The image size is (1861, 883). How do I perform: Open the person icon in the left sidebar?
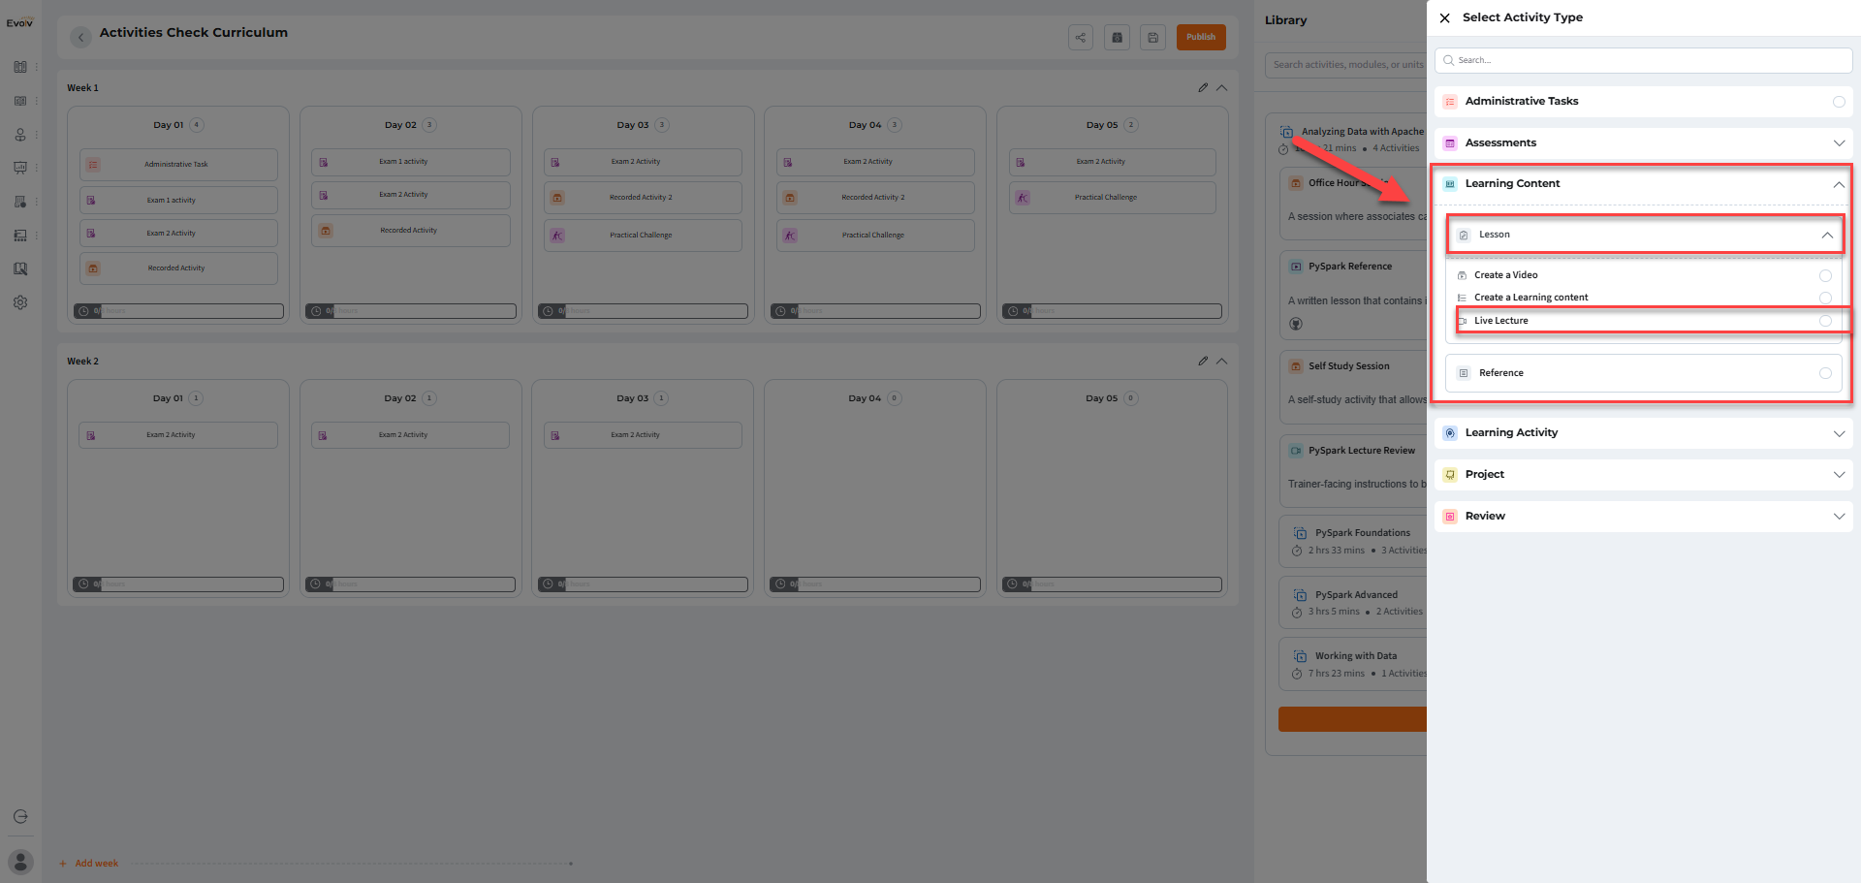pyautogui.click(x=20, y=135)
